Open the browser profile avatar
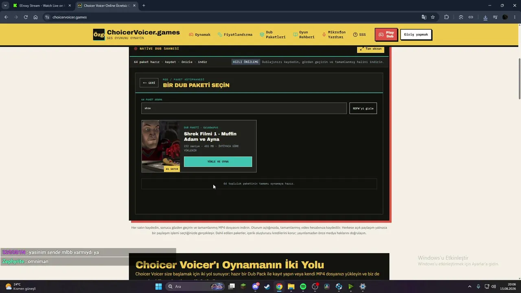This screenshot has height=293, width=521. pos(505,17)
